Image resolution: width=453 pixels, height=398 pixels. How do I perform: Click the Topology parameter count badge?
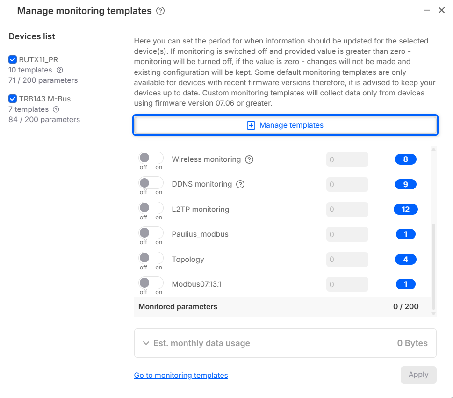click(x=405, y=259)
